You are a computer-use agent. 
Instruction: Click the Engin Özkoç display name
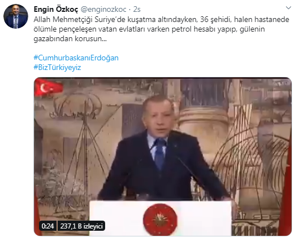pyautogui.click(x=56, y=9)
